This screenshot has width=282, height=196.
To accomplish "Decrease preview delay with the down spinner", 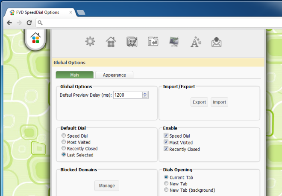I will click(x=145, y=96).
